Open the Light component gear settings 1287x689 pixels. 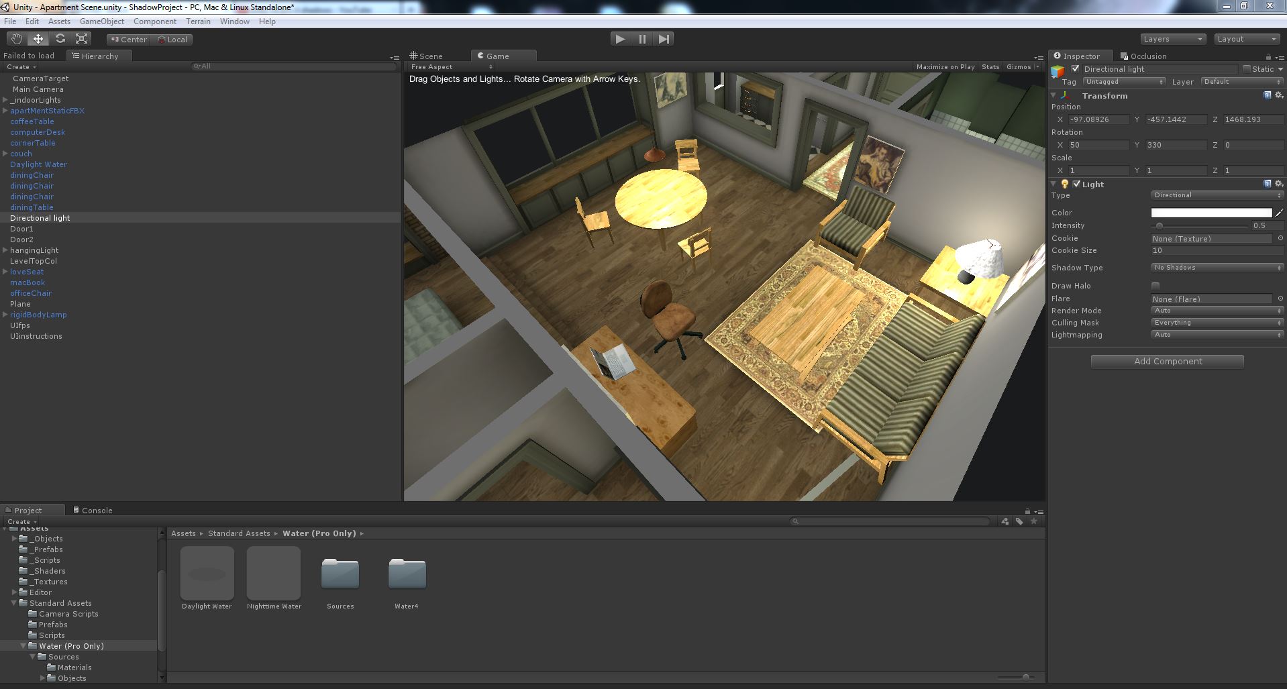[1279, 184]
